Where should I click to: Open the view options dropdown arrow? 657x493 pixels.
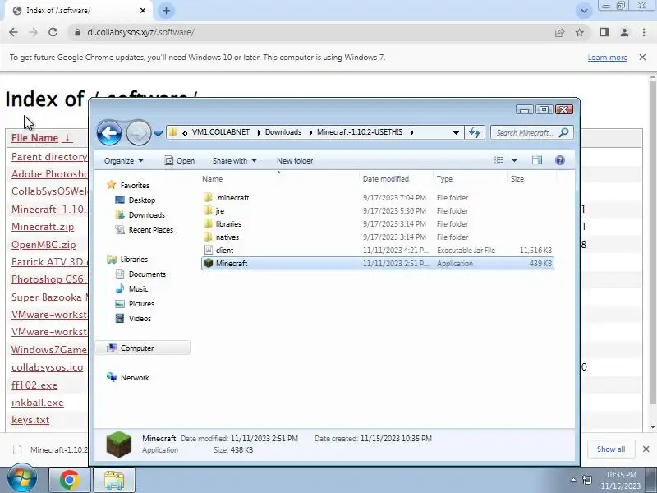click(x=514, y=160)
